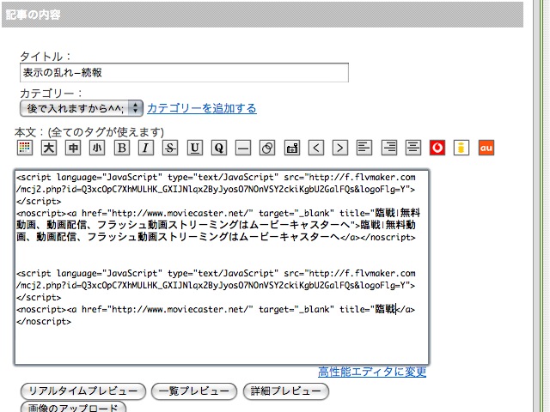The width and height of the screenshot is (550, 412).
Task: Open red Vodafone emoji icon
Action: [x=437, y=148]
